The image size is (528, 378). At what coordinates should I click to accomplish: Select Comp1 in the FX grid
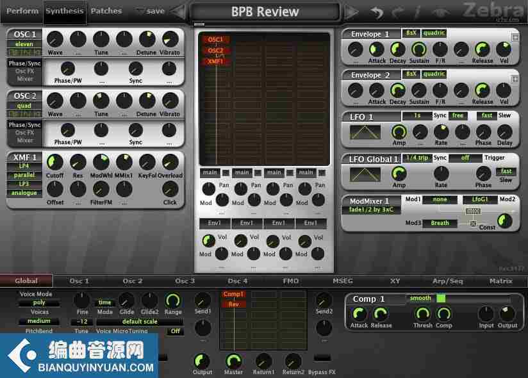(x=233, y=294)
